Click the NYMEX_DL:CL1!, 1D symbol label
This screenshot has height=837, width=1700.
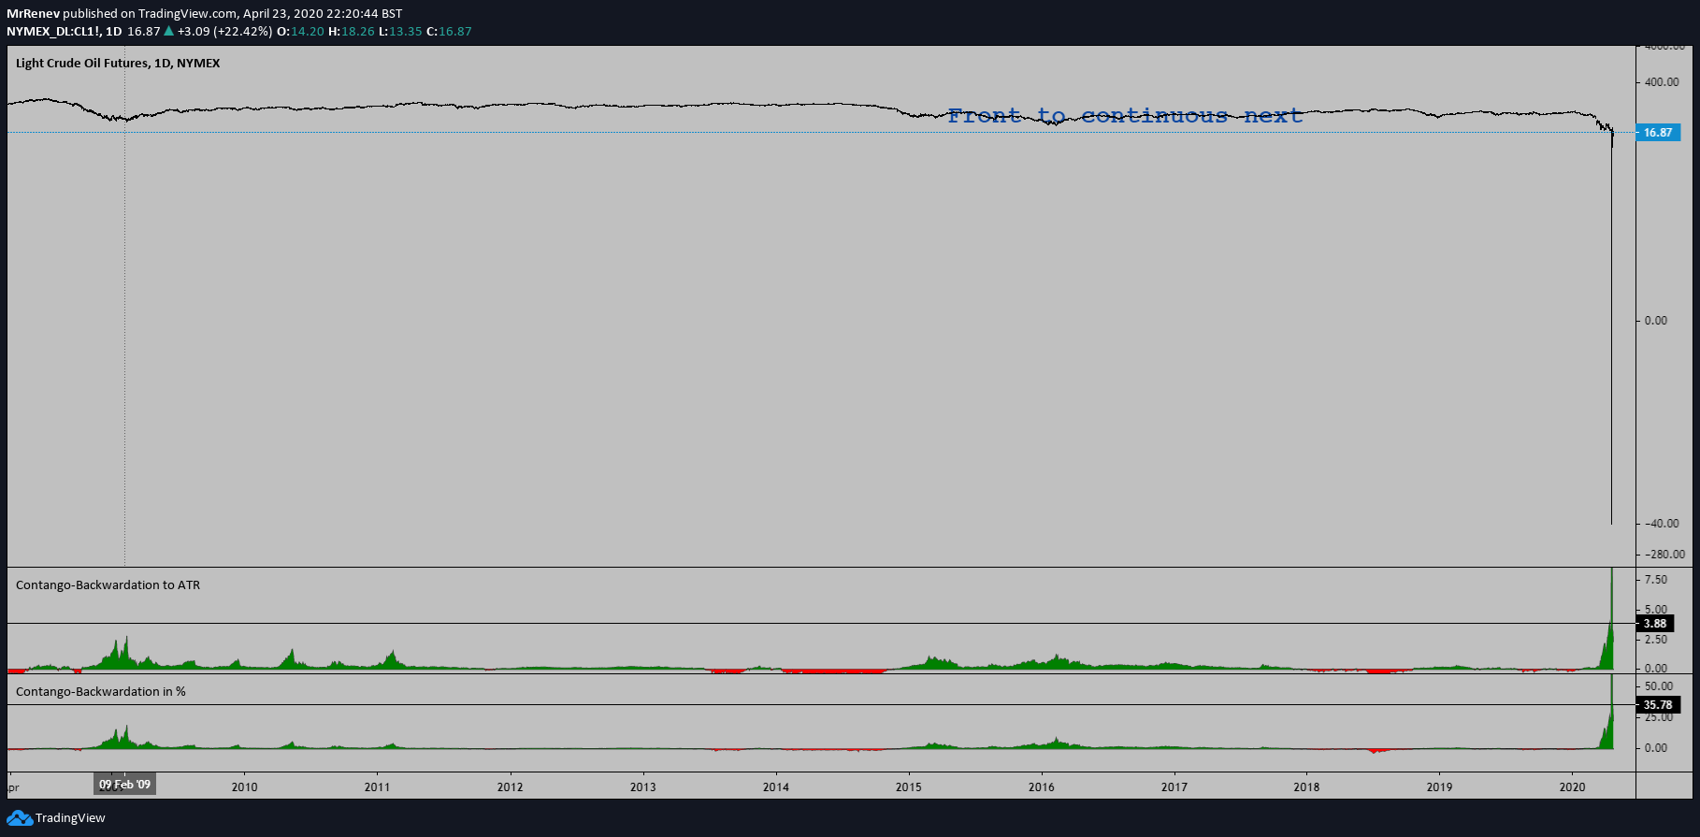click(x=65, y=31)
